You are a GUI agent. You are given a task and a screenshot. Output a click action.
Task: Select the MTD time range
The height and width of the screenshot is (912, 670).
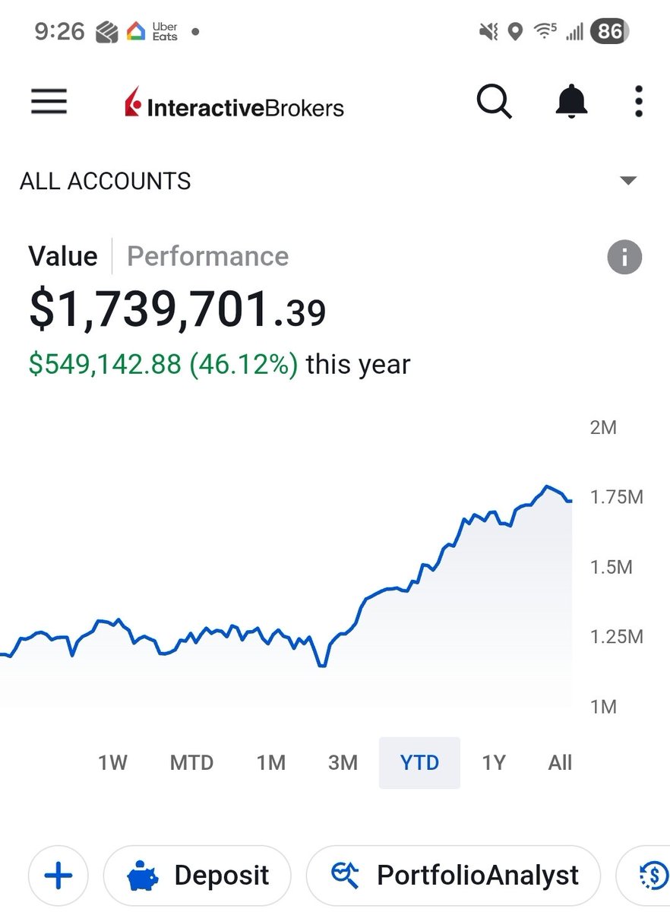pos(191,762)
